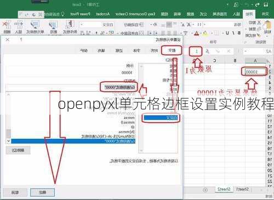274x200 pixels.
Task: Click the Format Painter brush icon
Action: [258, 36]
